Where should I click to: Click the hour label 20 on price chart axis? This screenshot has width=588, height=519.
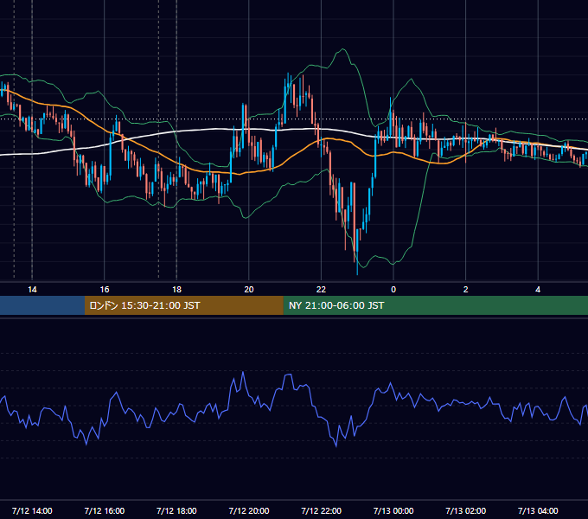pos(249,290)
